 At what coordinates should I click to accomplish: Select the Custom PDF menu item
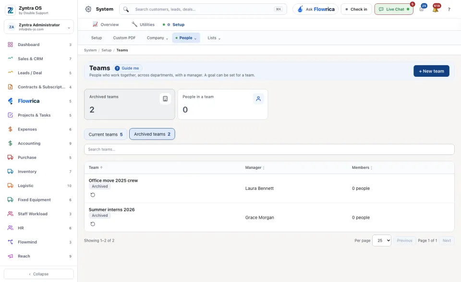coord(124,38)
